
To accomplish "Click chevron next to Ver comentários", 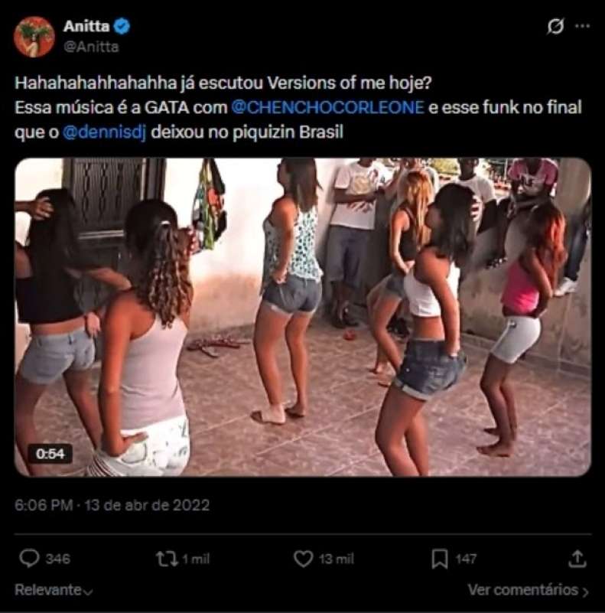I will [x=585, y=592].
